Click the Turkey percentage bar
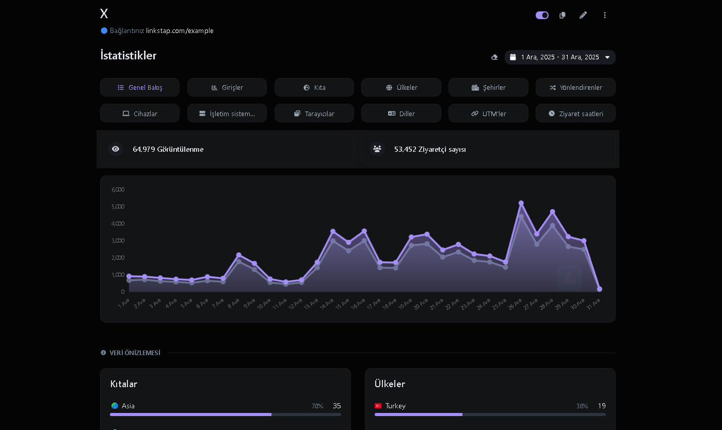This screenshot has height=430, width=722. coord(490,414)
